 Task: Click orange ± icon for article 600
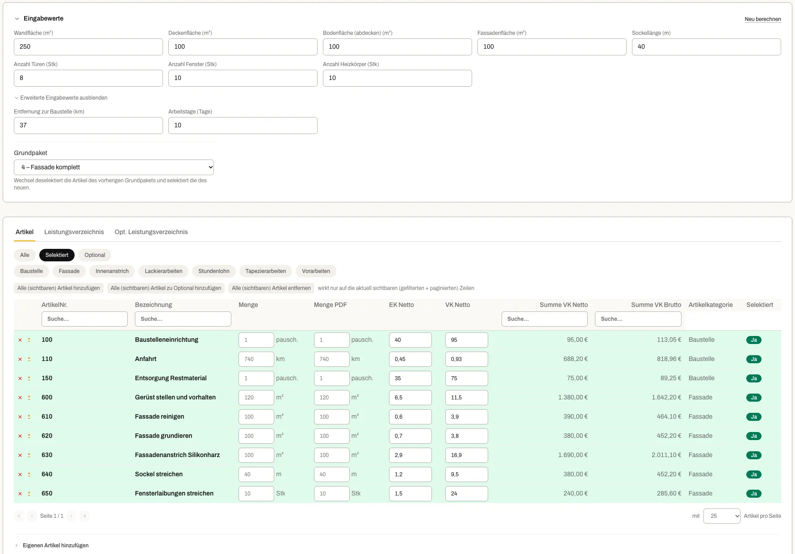click(x=29, y=398)
